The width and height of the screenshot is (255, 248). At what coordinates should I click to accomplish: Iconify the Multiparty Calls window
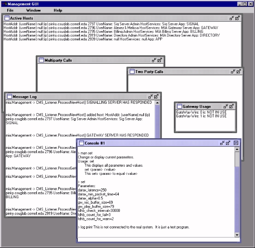(x=154, y=60)
